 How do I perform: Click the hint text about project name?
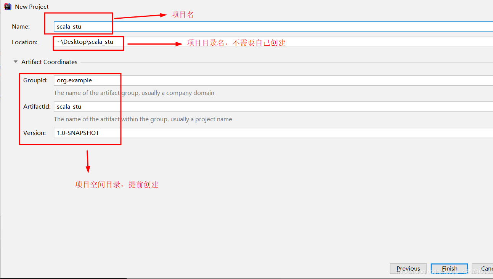point(143,119)
